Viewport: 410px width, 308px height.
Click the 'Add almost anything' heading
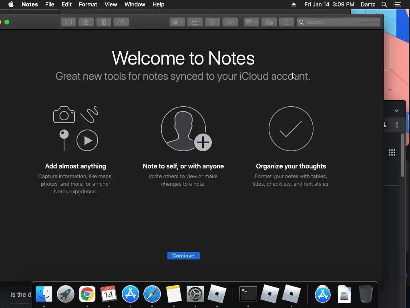(x=76, y=166)
